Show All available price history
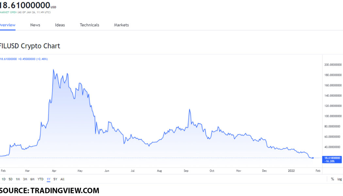Viewport: 343px width, 196px height. pyautogui.click(x=62, y=179)
